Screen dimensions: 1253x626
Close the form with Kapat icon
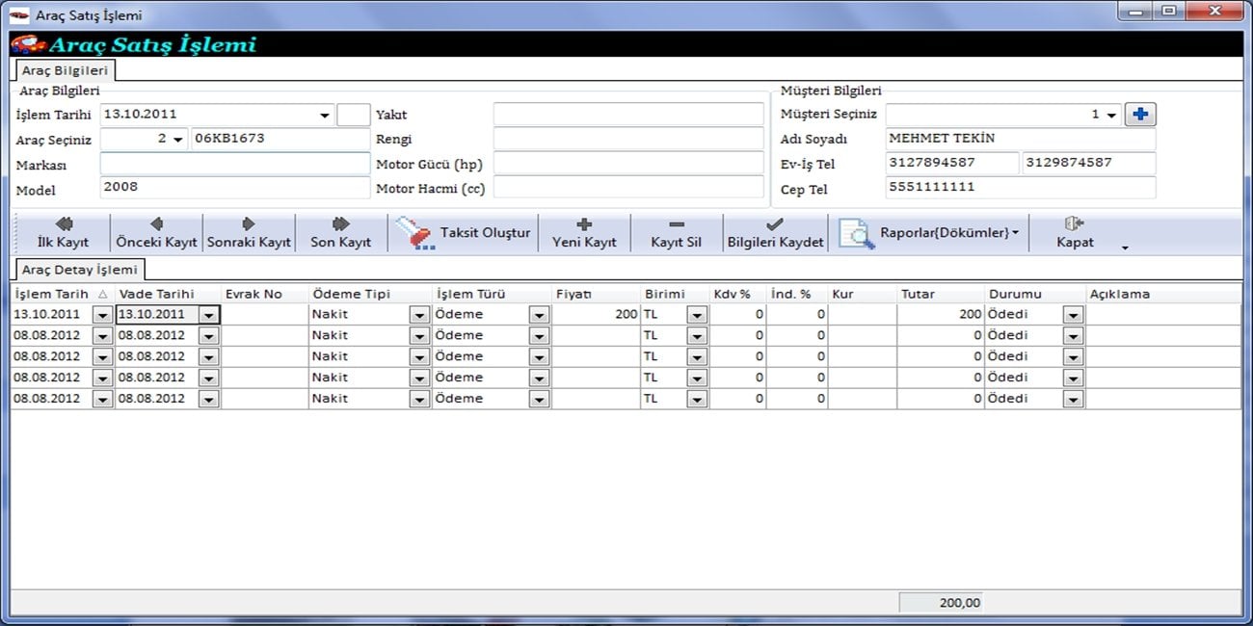point(1075,233)
